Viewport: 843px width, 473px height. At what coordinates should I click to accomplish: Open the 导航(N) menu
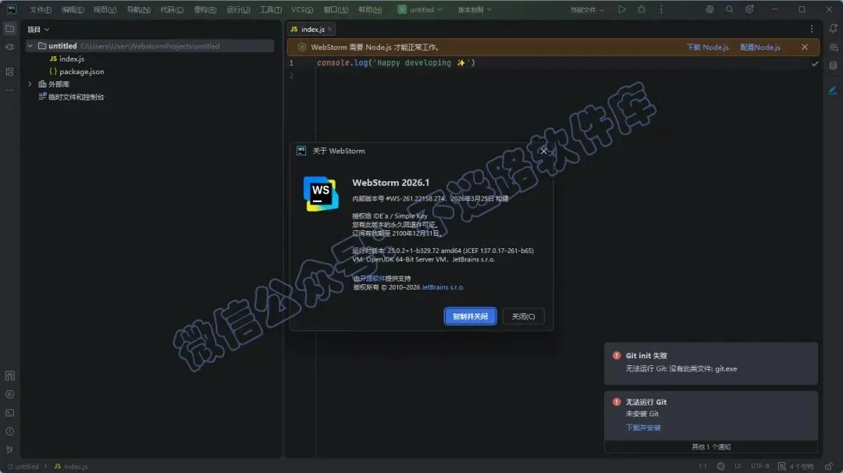tap(138, 9)
